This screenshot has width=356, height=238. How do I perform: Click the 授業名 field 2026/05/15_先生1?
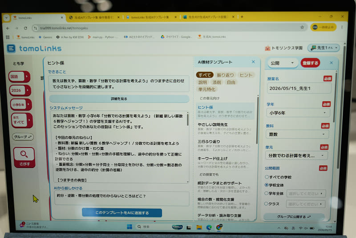(299, 88)
